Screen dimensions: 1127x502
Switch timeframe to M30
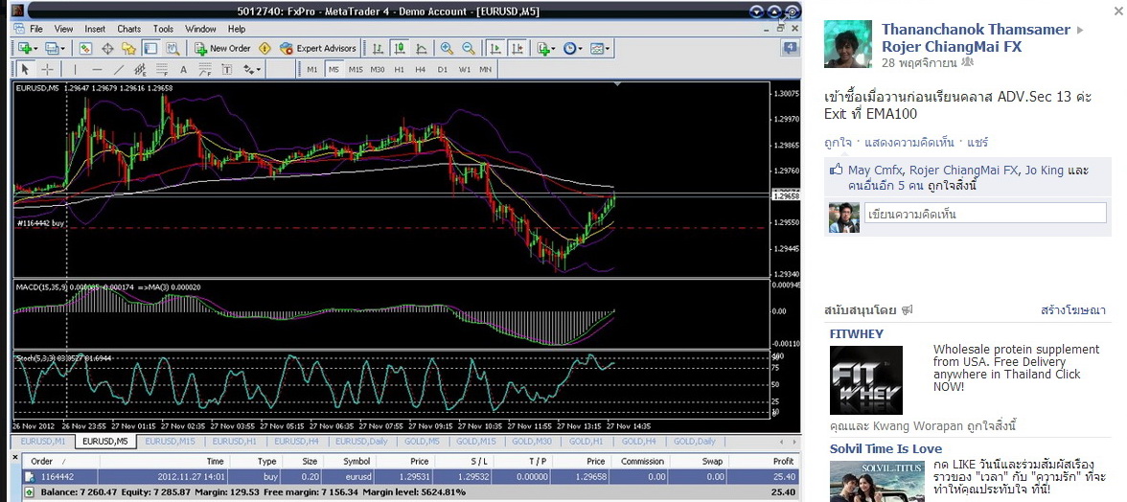378,70
